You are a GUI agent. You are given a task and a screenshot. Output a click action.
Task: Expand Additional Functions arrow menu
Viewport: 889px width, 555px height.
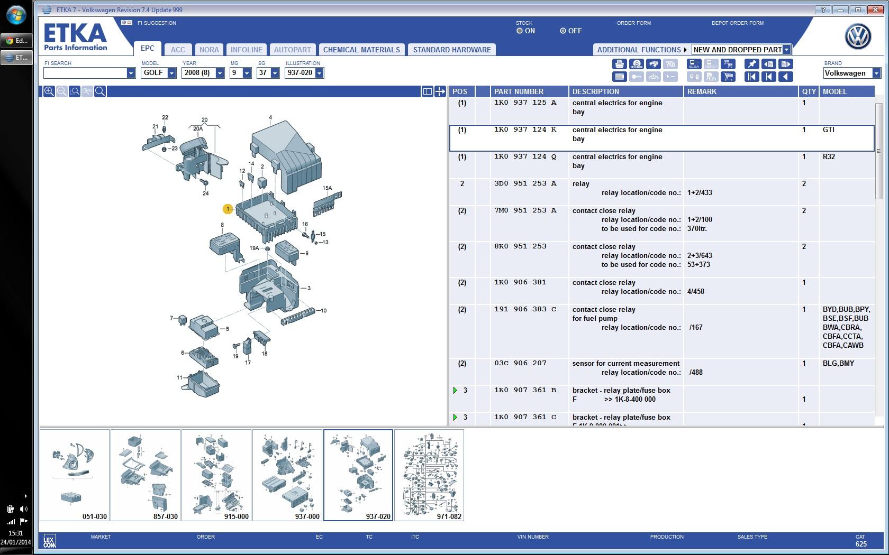[x=685, y=50]
